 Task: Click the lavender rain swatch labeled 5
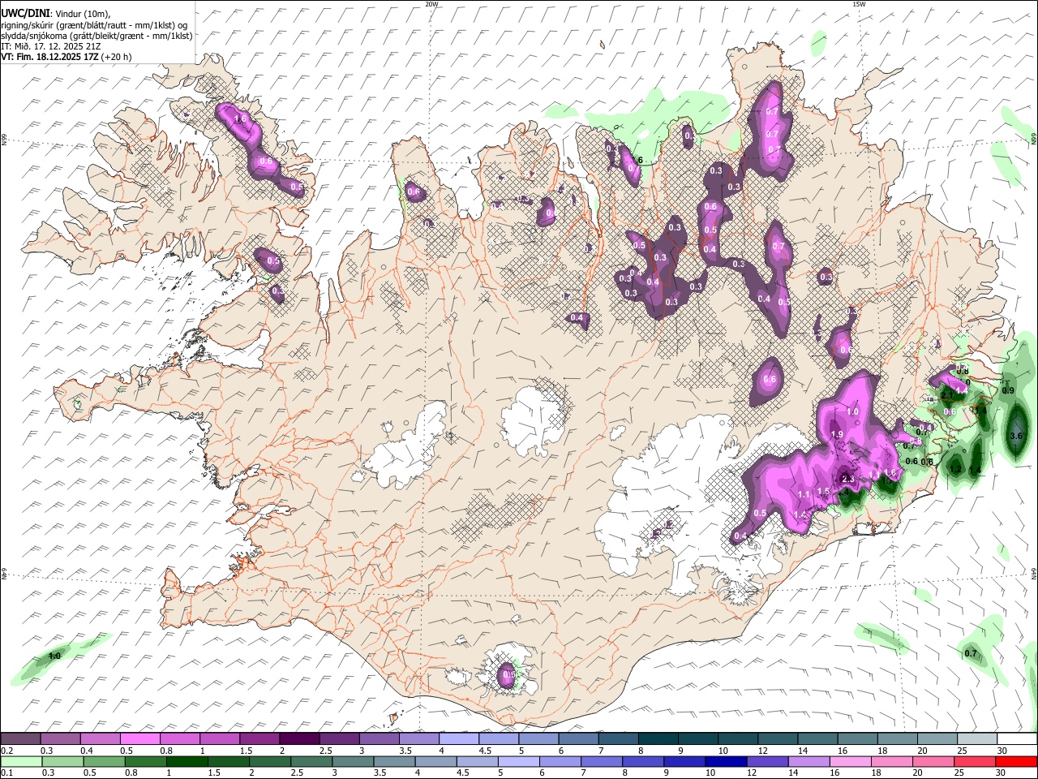519,761
